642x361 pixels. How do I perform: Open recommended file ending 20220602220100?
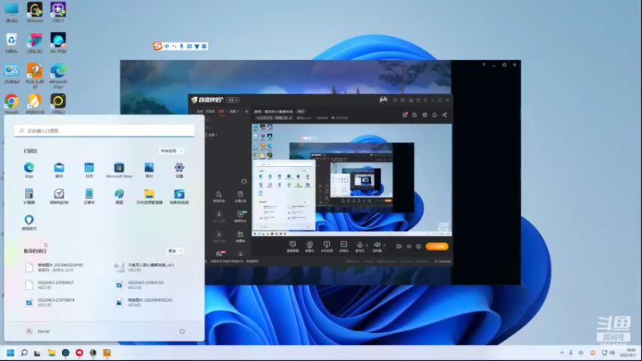click(55, 267)
